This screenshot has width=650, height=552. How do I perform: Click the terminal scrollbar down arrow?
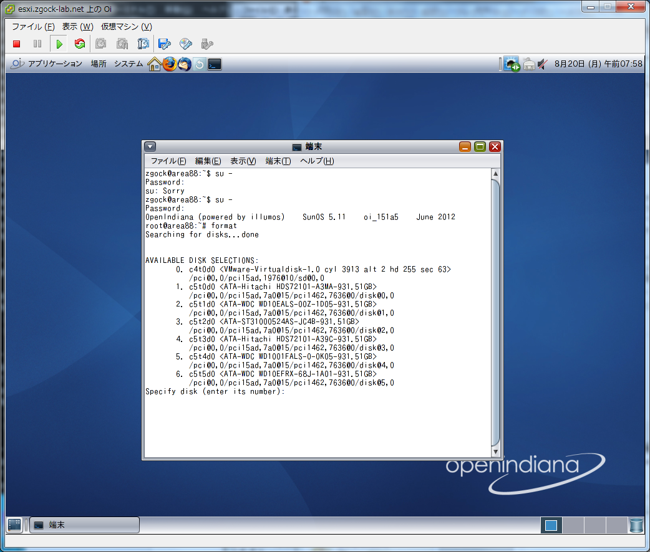(495, 452)
